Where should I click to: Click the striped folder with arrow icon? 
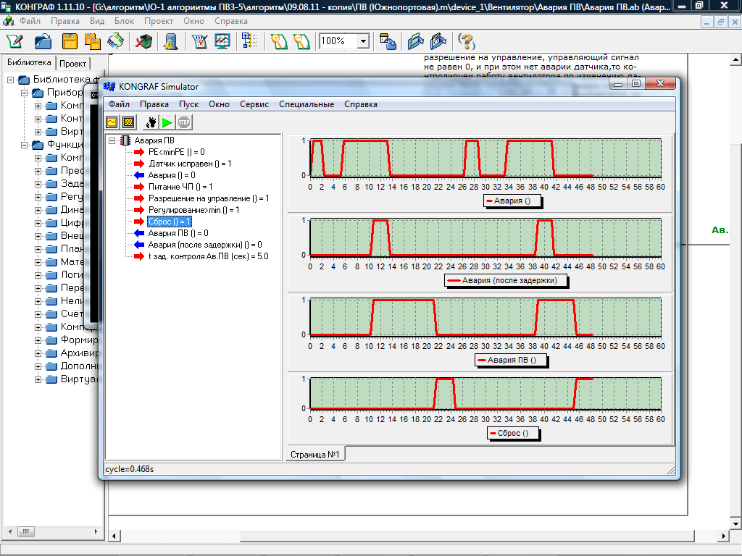pyautogui.click(x=438, y=41)
